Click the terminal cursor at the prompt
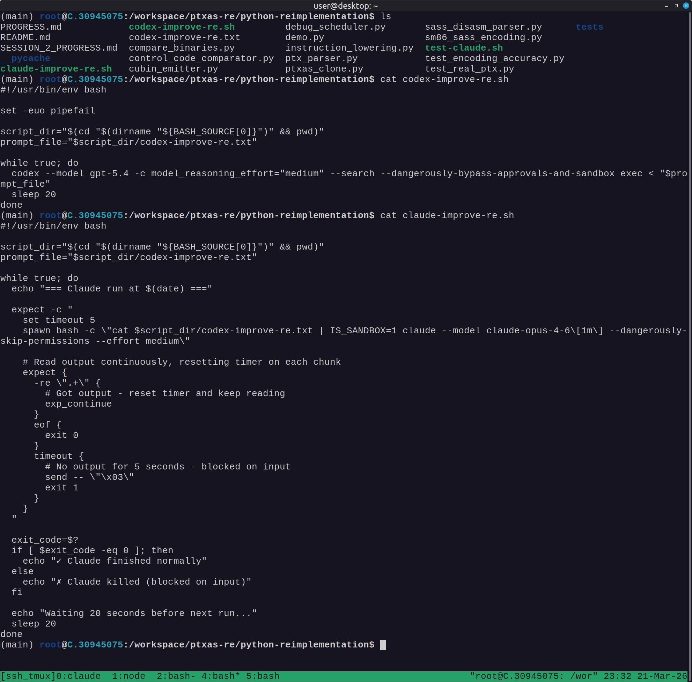 (383, 645)
